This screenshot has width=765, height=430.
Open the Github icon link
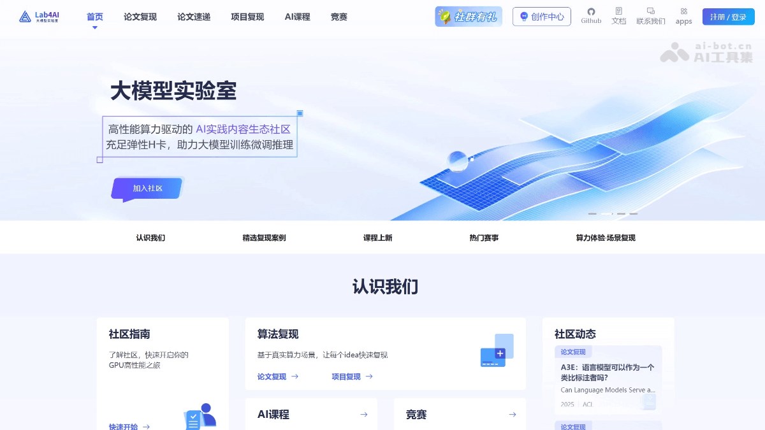[591, 12]
